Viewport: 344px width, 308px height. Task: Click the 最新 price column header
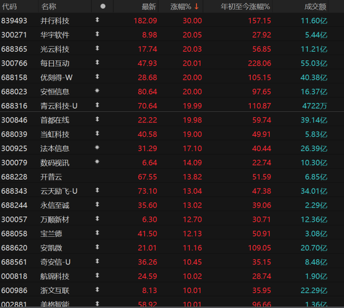click(x=148, y=7)
